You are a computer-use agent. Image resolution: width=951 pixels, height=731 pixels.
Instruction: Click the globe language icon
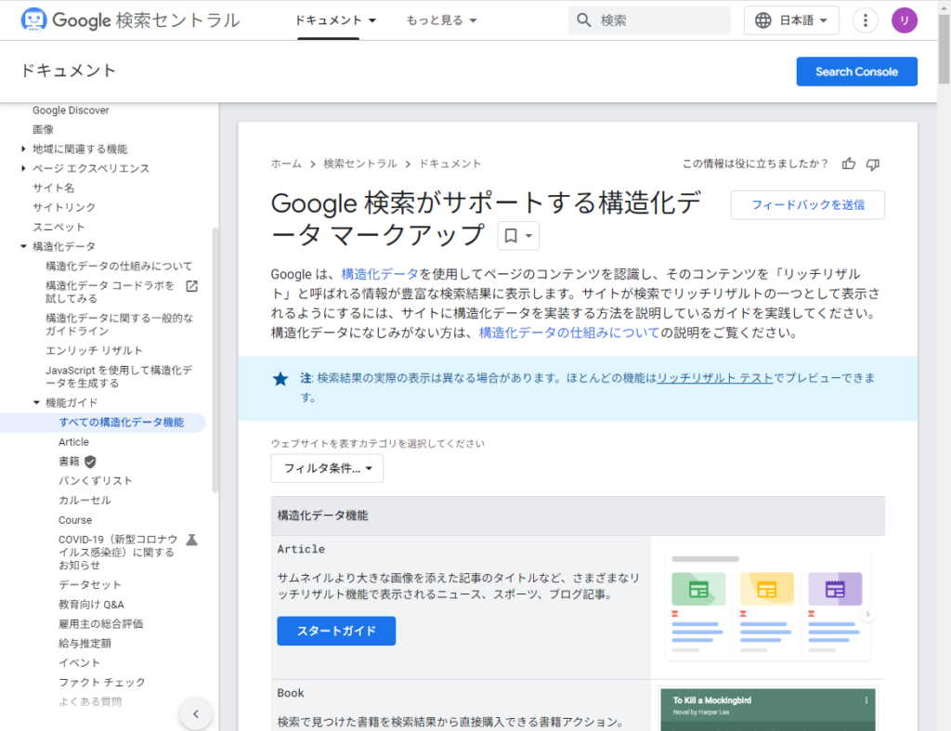[763, 20]
